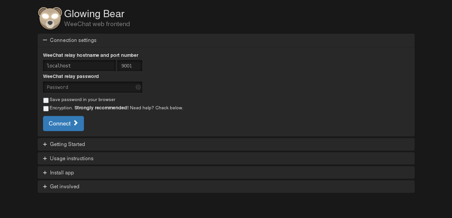The height and width of the screenshot is (218, 452).
Task: Click the Connect button
Action: click(x=64, y=124)
